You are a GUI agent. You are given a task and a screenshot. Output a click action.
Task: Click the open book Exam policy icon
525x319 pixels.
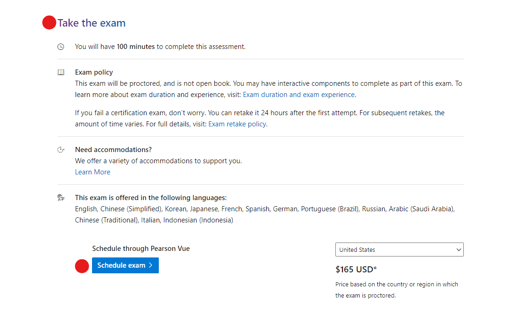coord(61,72)
